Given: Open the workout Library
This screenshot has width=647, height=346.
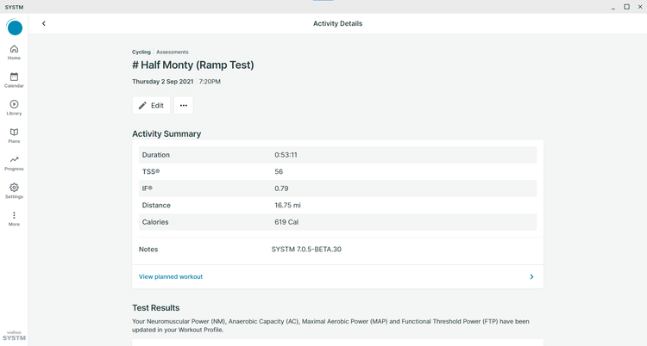Looking at the screenshot, I should (x=14, y=108).
